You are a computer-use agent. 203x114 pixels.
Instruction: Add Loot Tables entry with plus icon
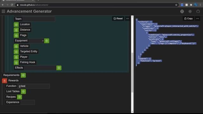coord(23,92)
